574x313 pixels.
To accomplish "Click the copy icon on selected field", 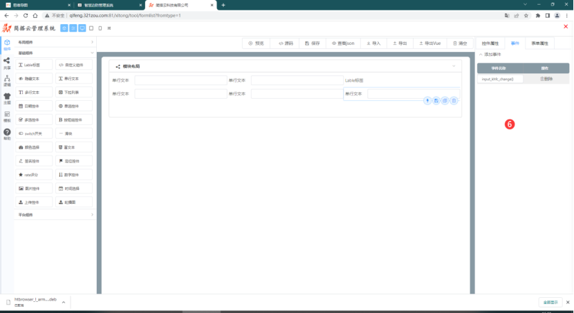I will click(x=445, y=101).
